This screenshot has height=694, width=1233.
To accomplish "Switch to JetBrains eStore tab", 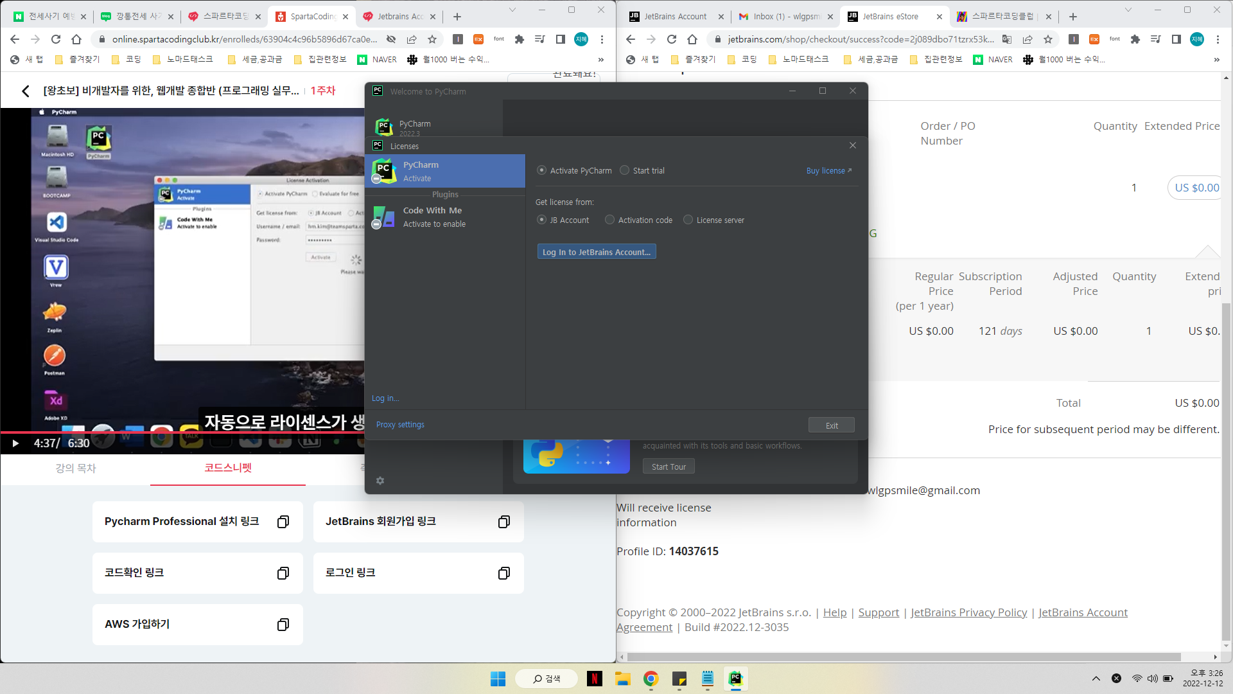I will [895, 17].
